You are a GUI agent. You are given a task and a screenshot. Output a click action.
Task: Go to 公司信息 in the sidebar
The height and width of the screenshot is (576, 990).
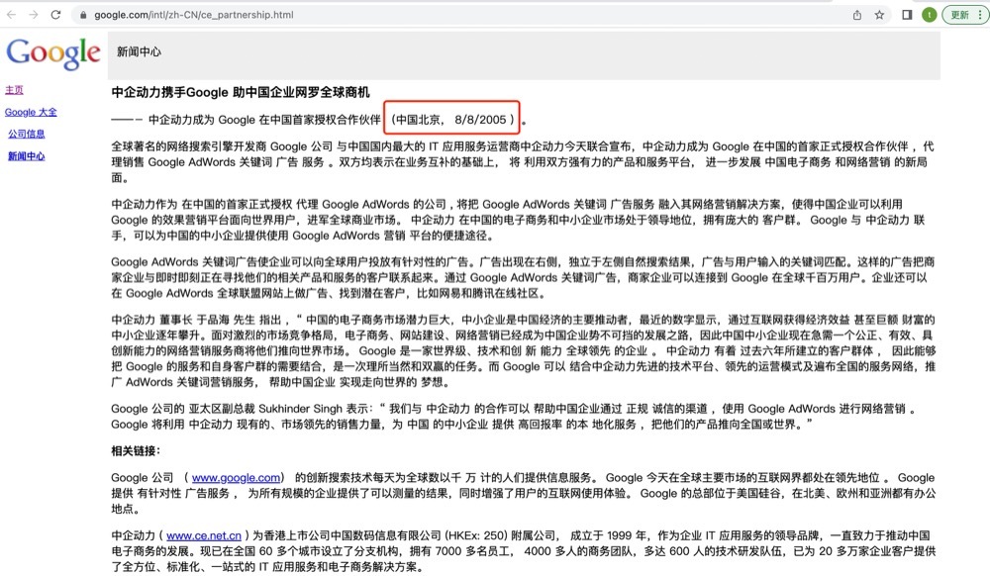27,134
